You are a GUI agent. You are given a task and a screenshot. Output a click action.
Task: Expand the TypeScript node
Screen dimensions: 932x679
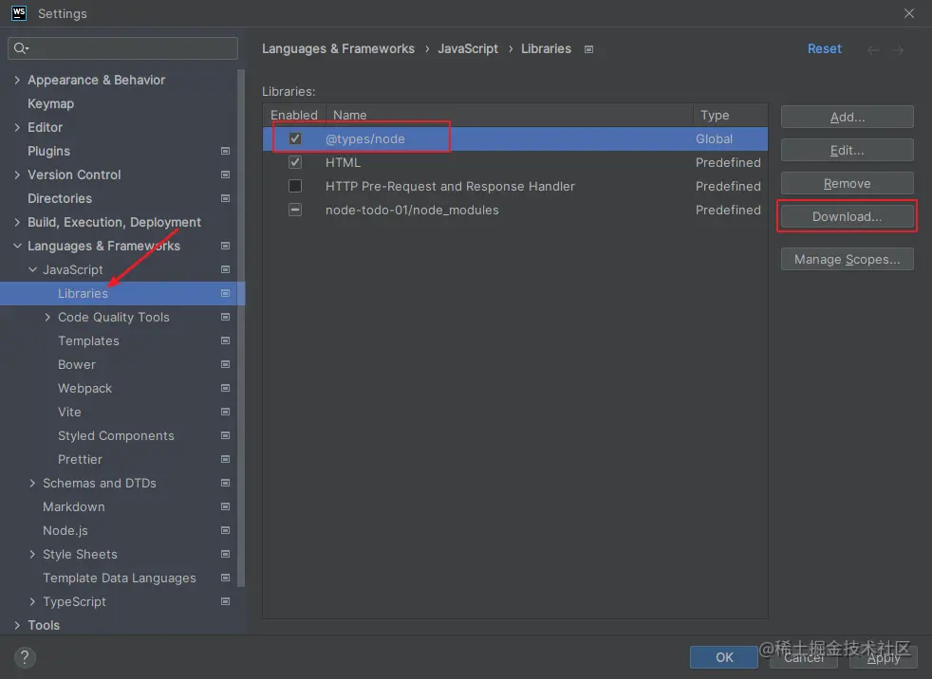coord(32,602)
